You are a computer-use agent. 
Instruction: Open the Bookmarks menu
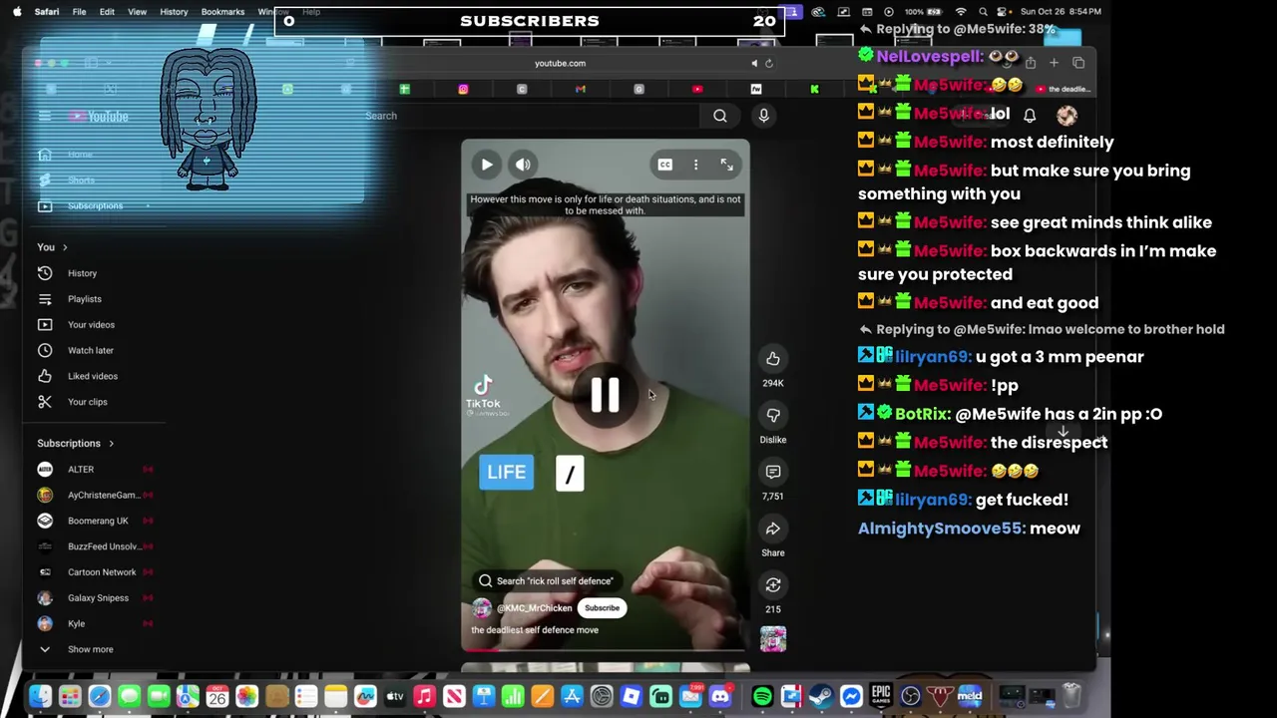[222, 12]
